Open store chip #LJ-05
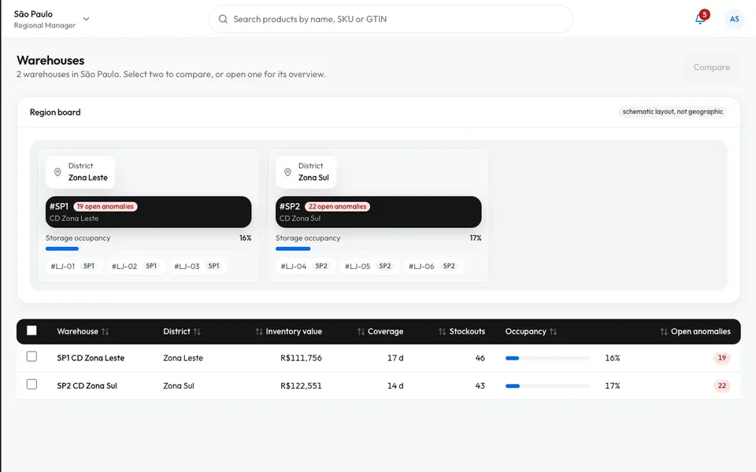Screen dimensions: 756x472 coord(369,266)
